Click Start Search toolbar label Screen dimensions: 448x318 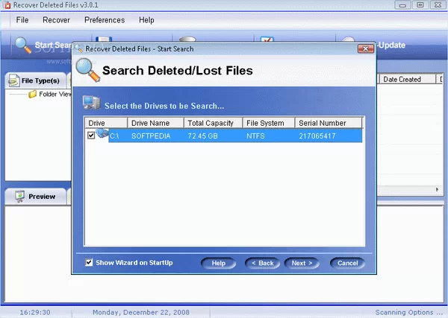pyautogui.click(x=53, y=45)
